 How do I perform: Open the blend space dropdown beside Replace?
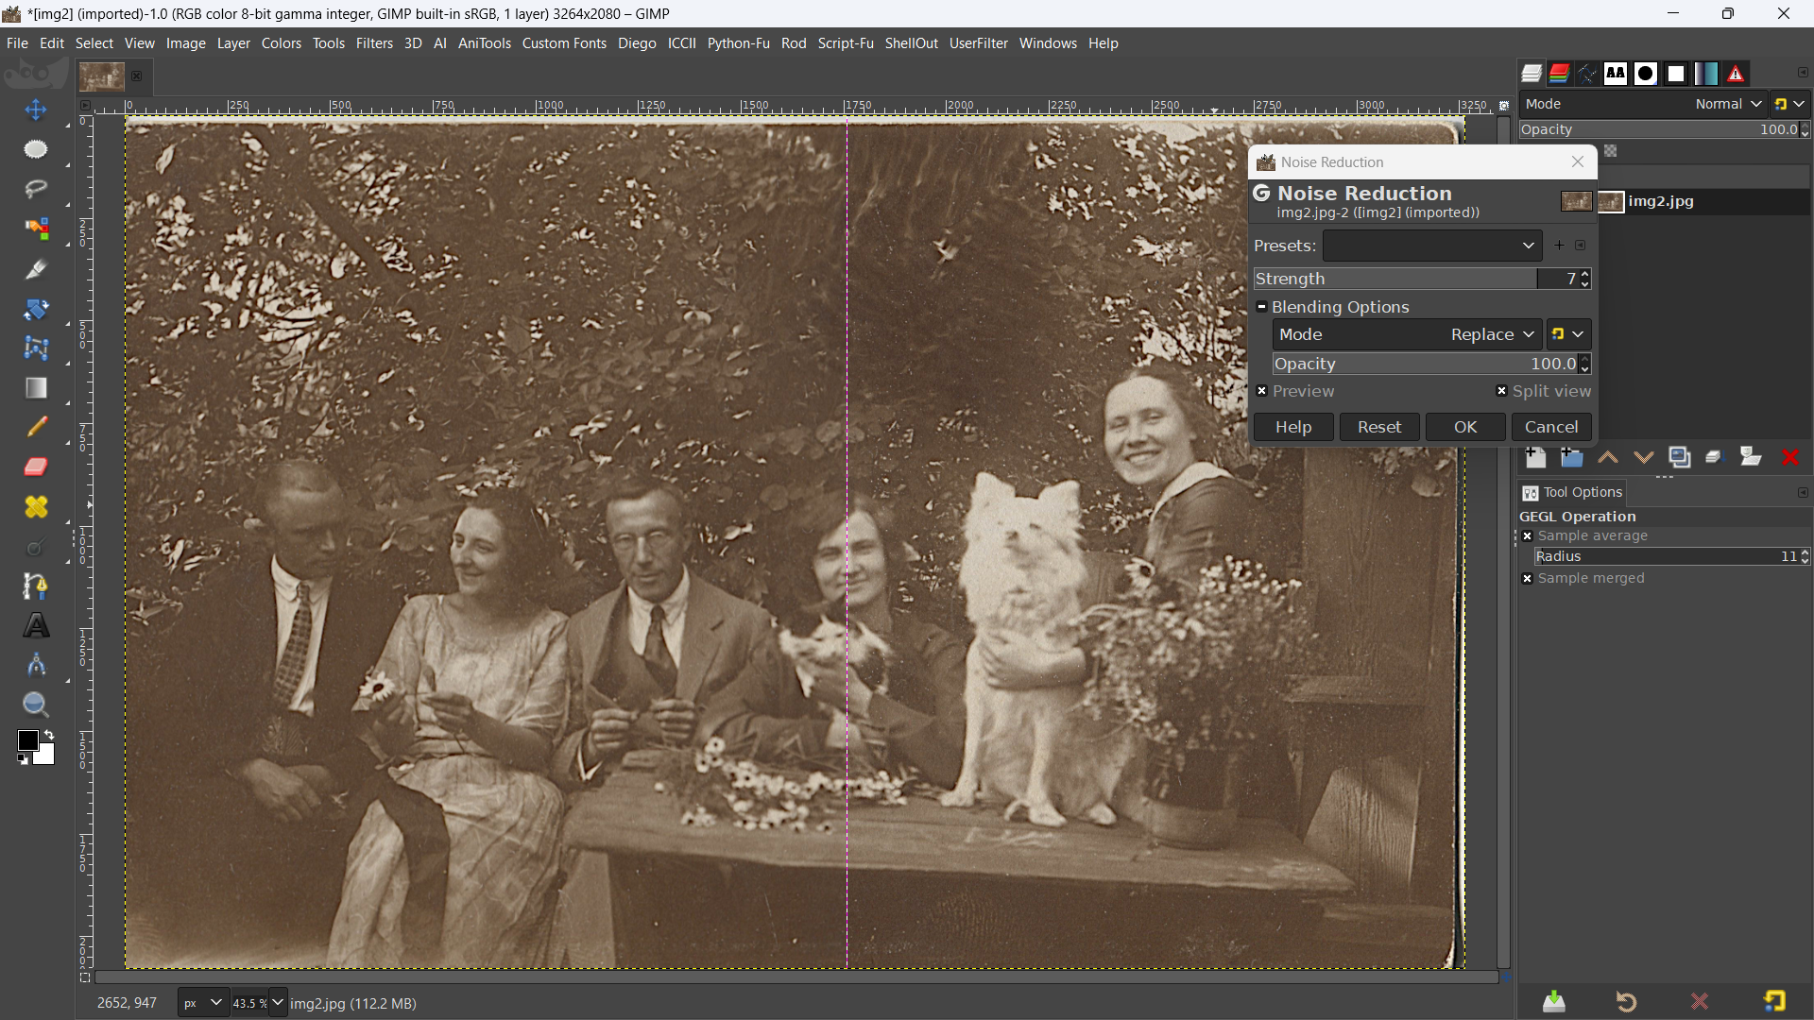point(1568,334)
